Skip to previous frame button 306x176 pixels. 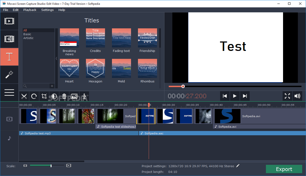(225, 96)
